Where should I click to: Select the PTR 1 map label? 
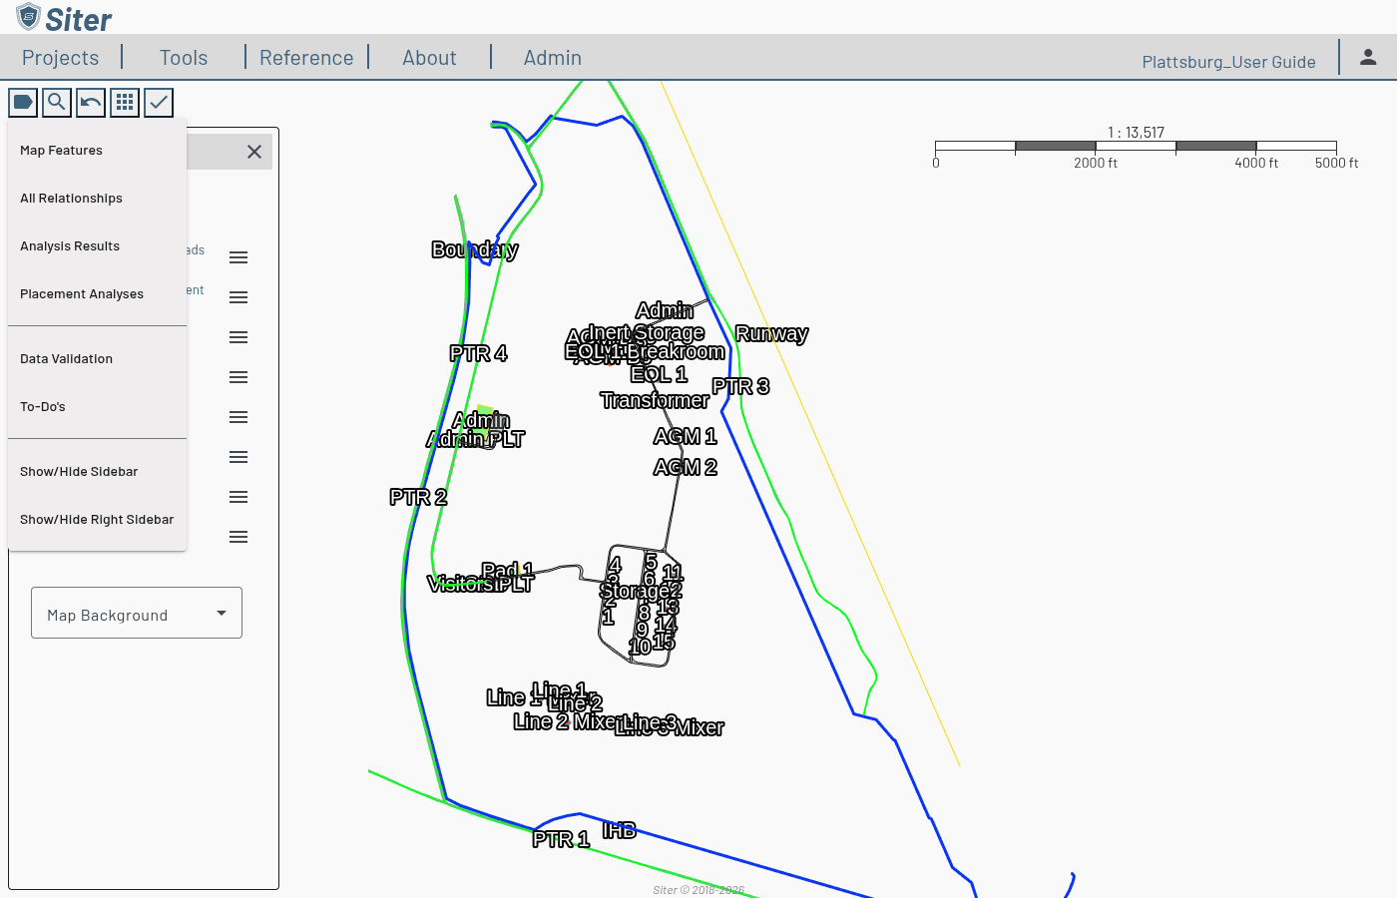pos(561,840)
